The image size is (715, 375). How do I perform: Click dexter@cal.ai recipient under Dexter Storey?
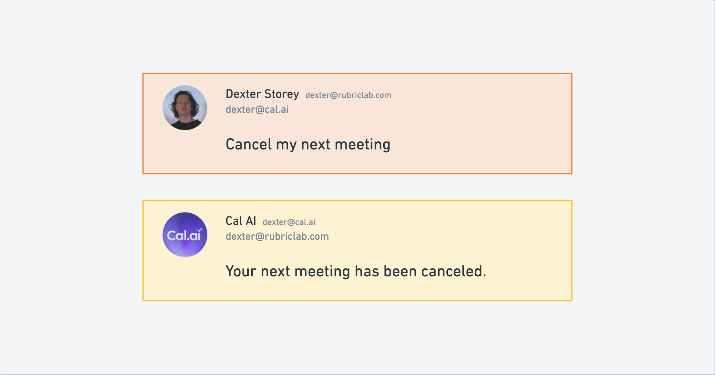[257, 110]
